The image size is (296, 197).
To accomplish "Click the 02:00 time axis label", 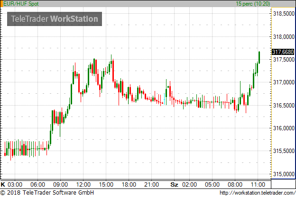I will click(190, 184).
